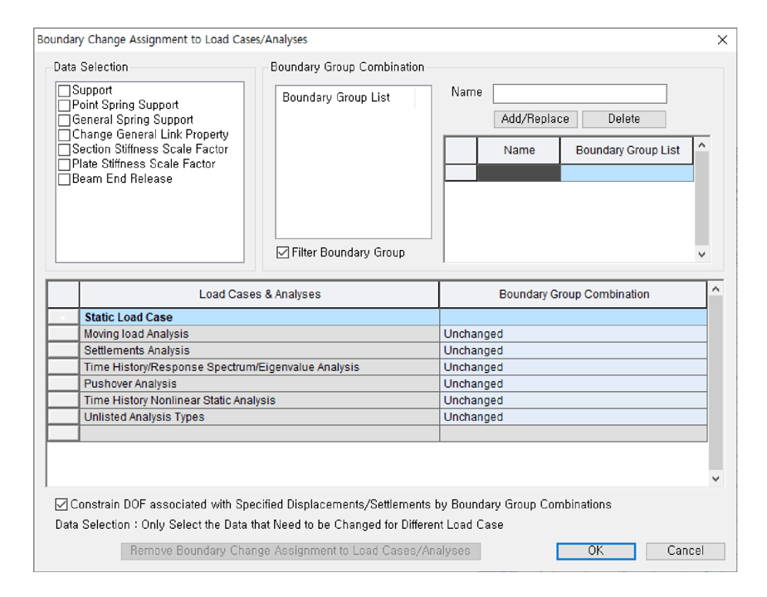Open Pushover Analysis boundary combination cell
The height and width of the screenshot is (597, 767).
pos(573,384)
